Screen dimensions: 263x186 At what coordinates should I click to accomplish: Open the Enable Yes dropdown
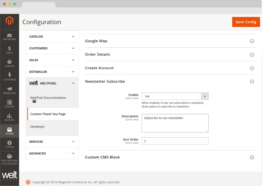[175, 96]
